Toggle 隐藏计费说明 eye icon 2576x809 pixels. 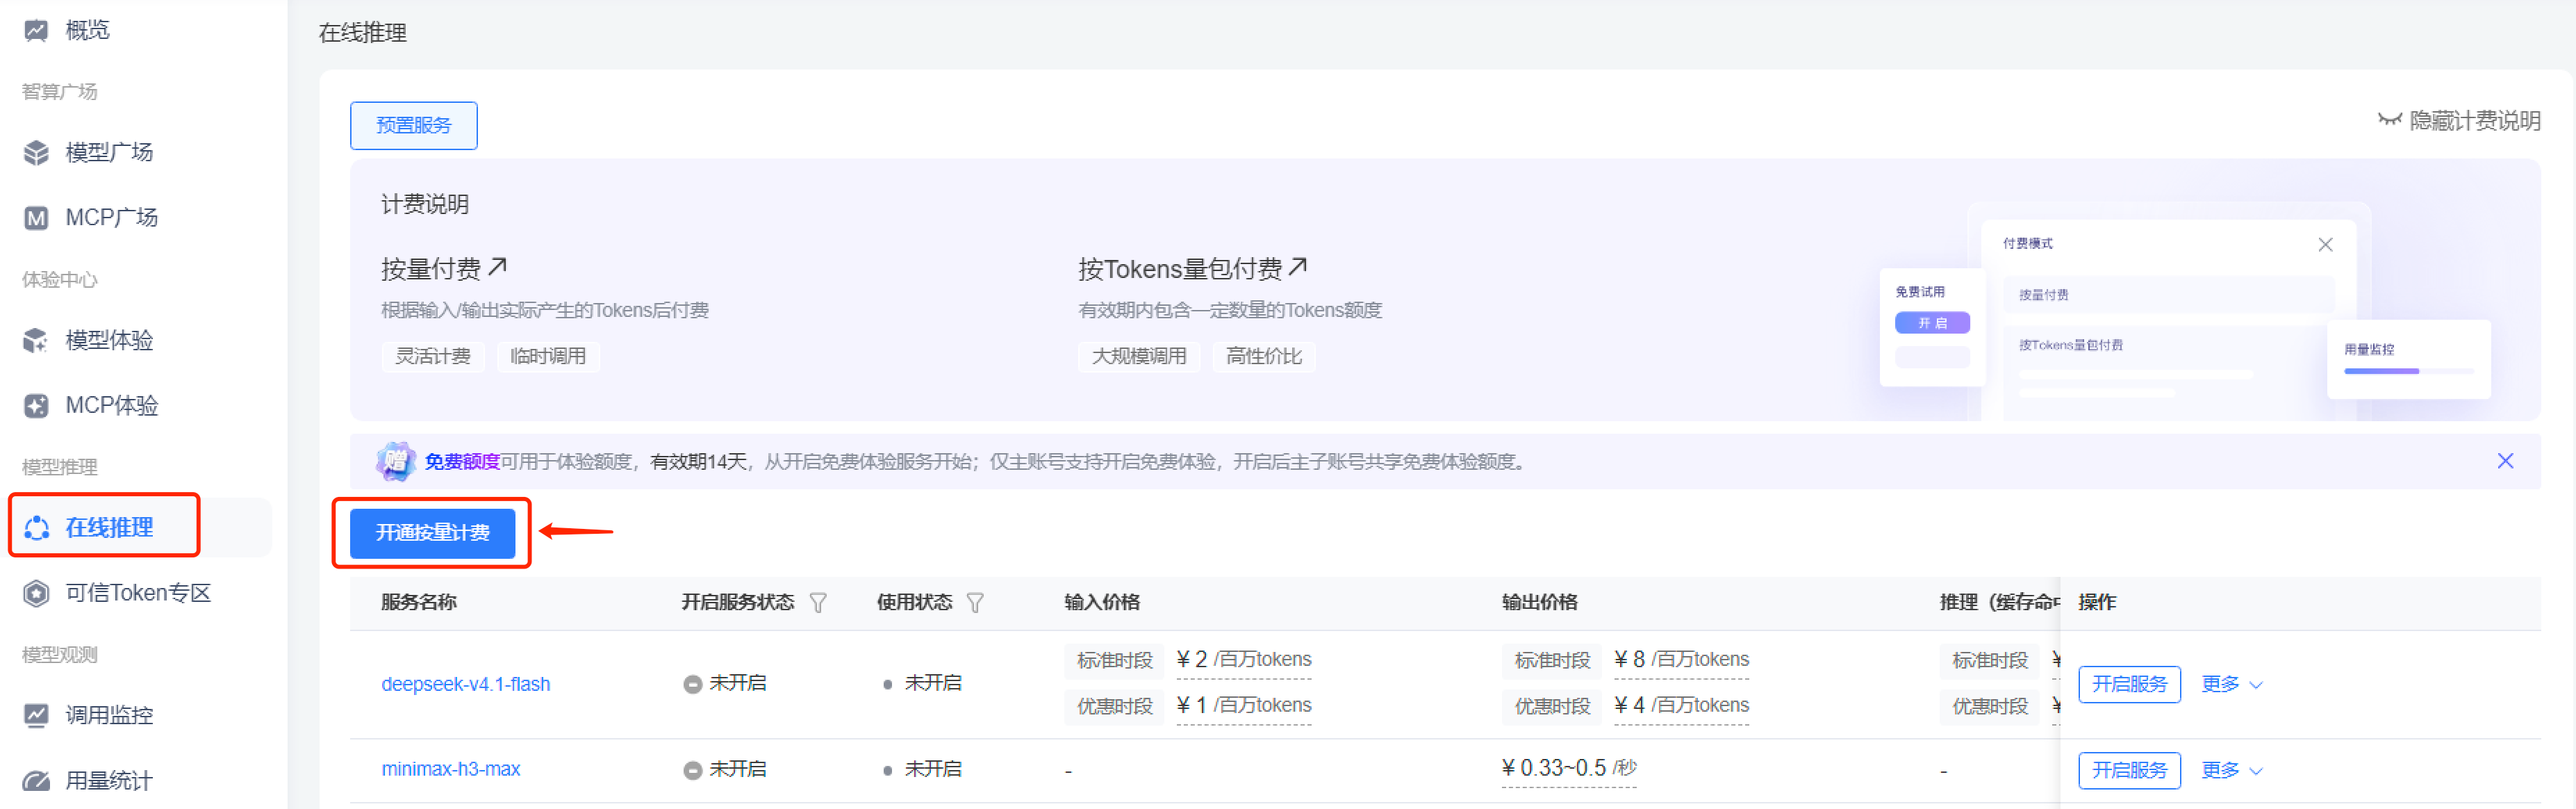(2389, 120)
